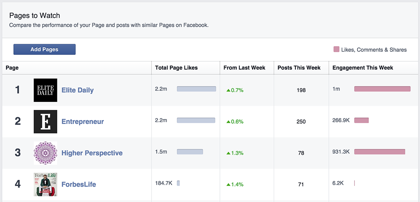Click the green up arrow beside 0.6%
420x202 pixels.
pos(228,122)
